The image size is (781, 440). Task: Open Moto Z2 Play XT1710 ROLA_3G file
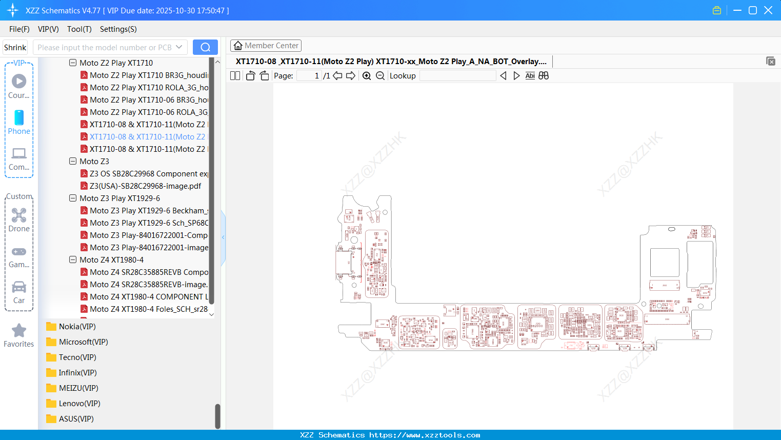coord(144,87)
